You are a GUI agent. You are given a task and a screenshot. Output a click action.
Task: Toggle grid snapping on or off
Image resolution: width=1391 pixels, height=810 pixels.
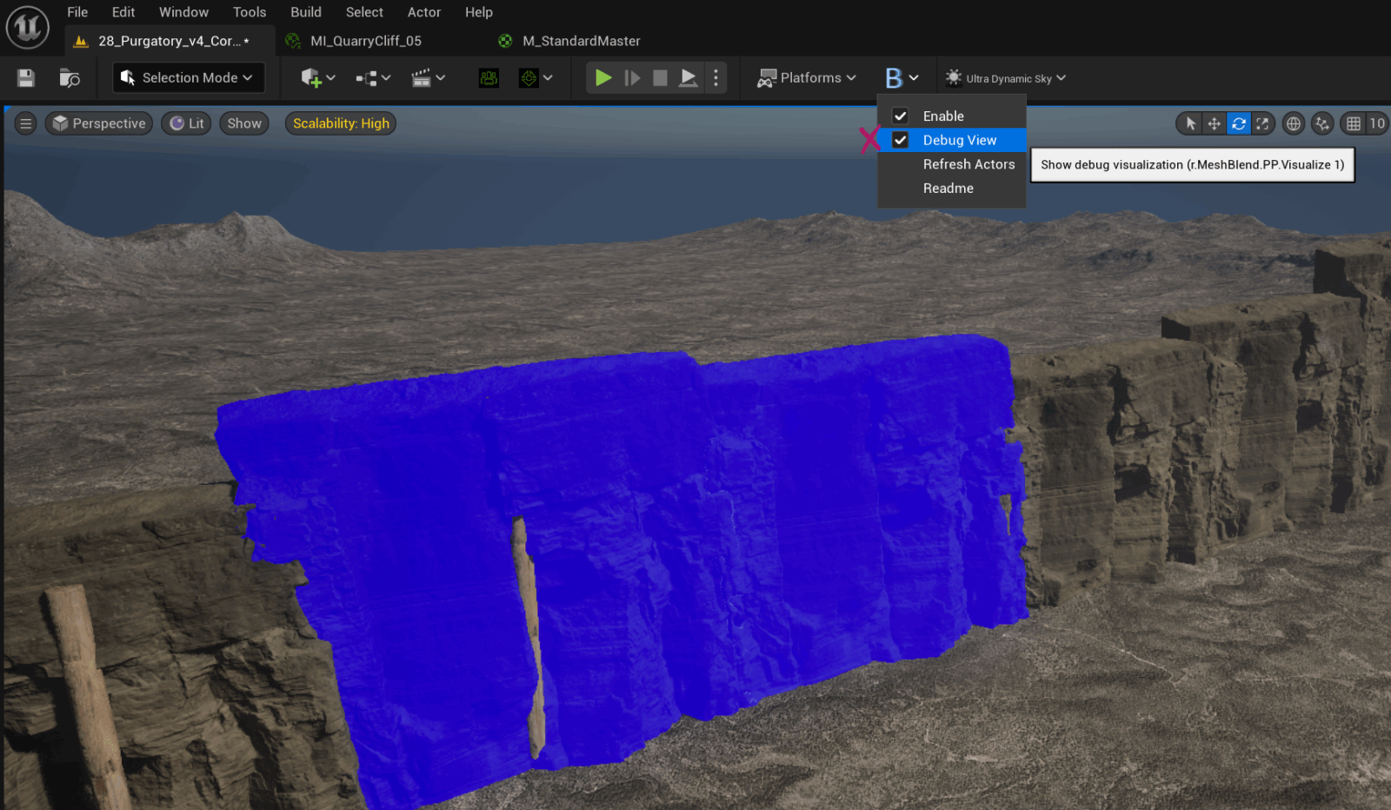click(x=1353, y=123)
